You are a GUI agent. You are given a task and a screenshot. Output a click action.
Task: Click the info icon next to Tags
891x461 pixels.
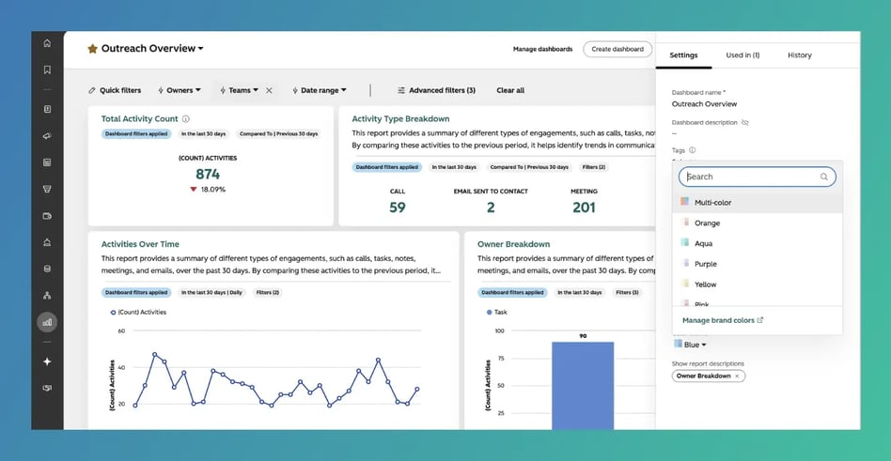tap(692, 150)
